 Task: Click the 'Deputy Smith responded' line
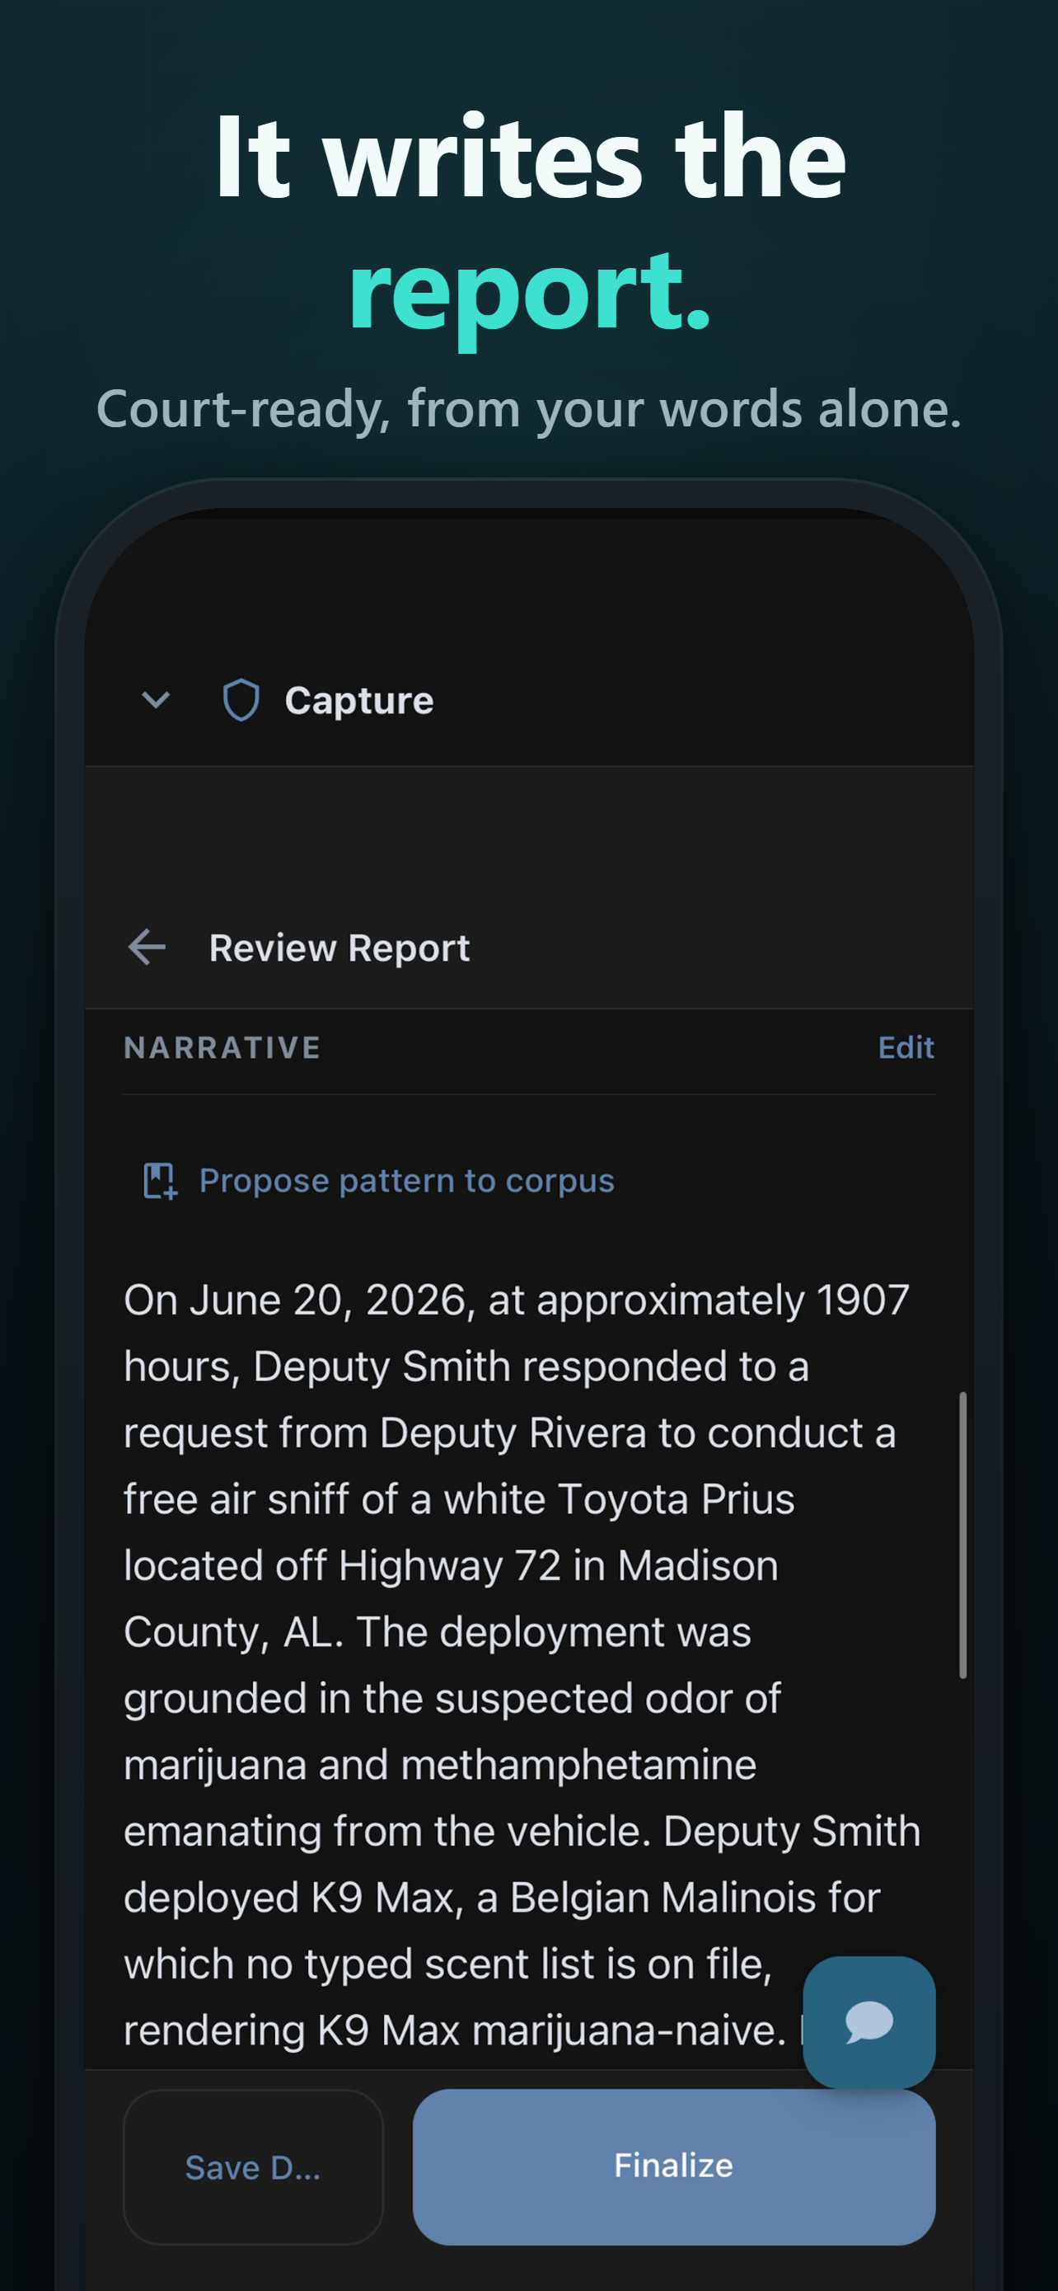click(x=466, y=1366)
